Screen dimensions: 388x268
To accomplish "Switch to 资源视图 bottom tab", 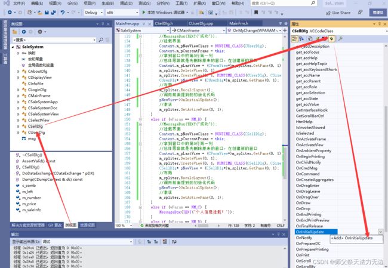I will (87, 225).
